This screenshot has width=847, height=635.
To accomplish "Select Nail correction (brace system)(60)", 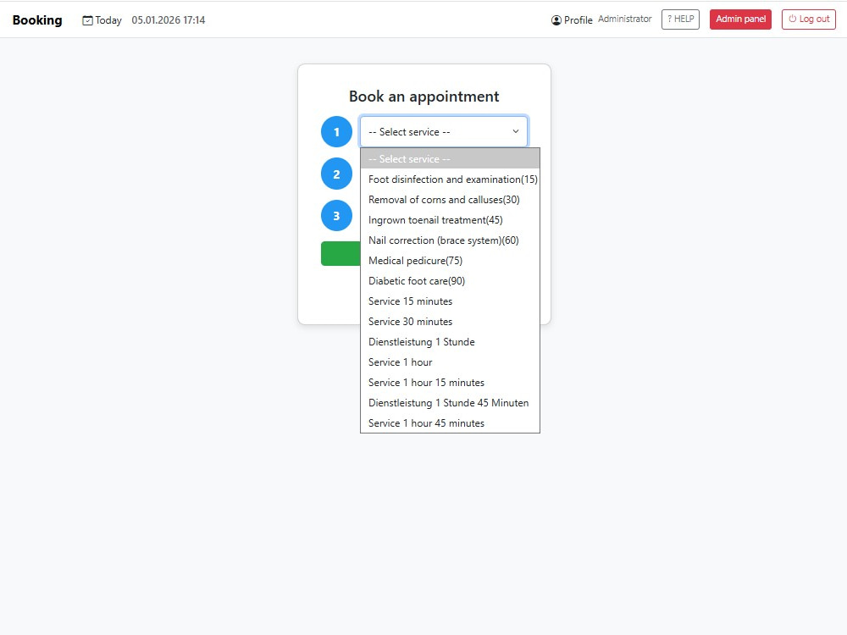I will tap(450, 240).
